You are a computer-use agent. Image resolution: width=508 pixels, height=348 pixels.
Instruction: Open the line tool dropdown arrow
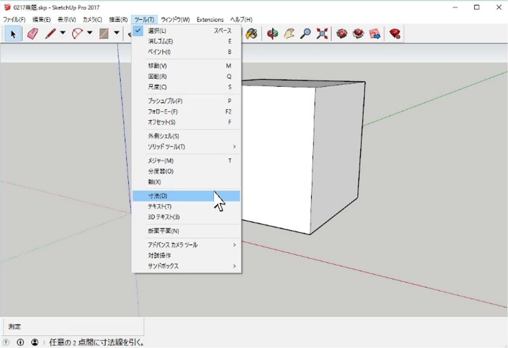63,33
